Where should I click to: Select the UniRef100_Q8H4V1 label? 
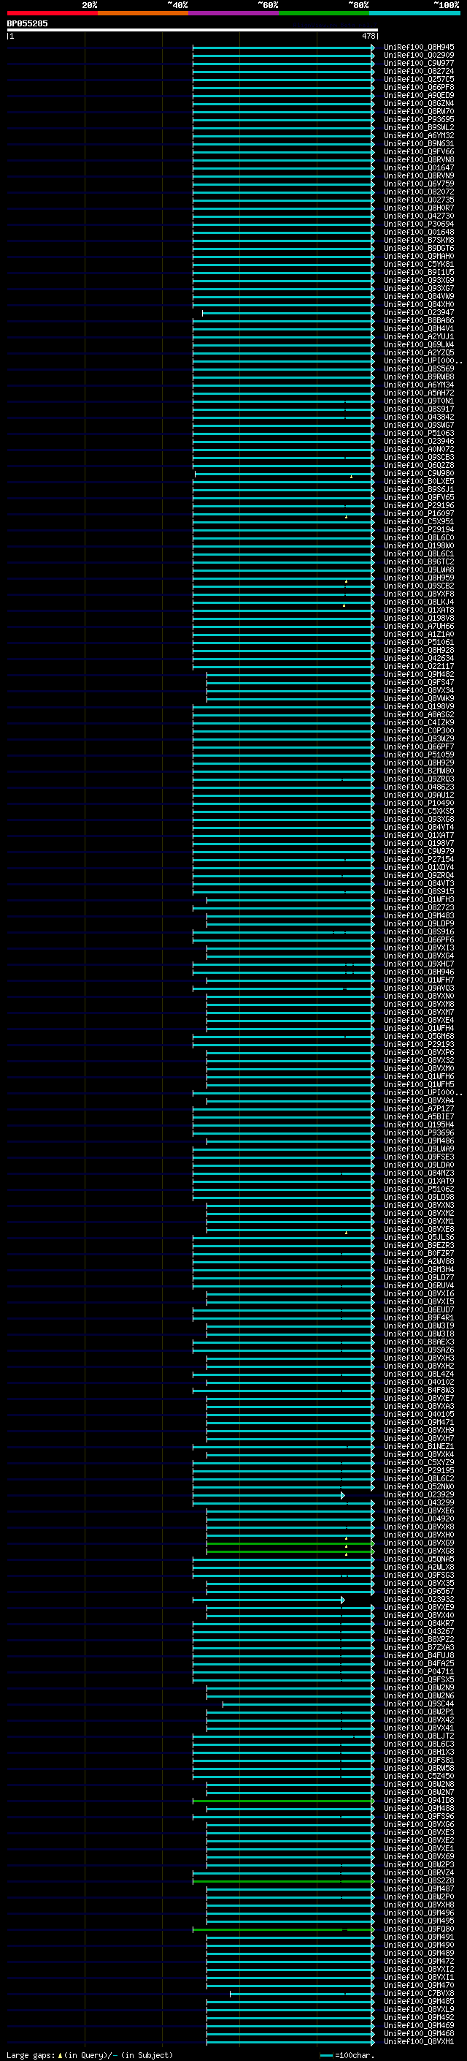(419, 328)
